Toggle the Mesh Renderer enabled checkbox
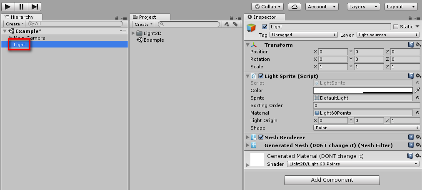 [261, 137]
